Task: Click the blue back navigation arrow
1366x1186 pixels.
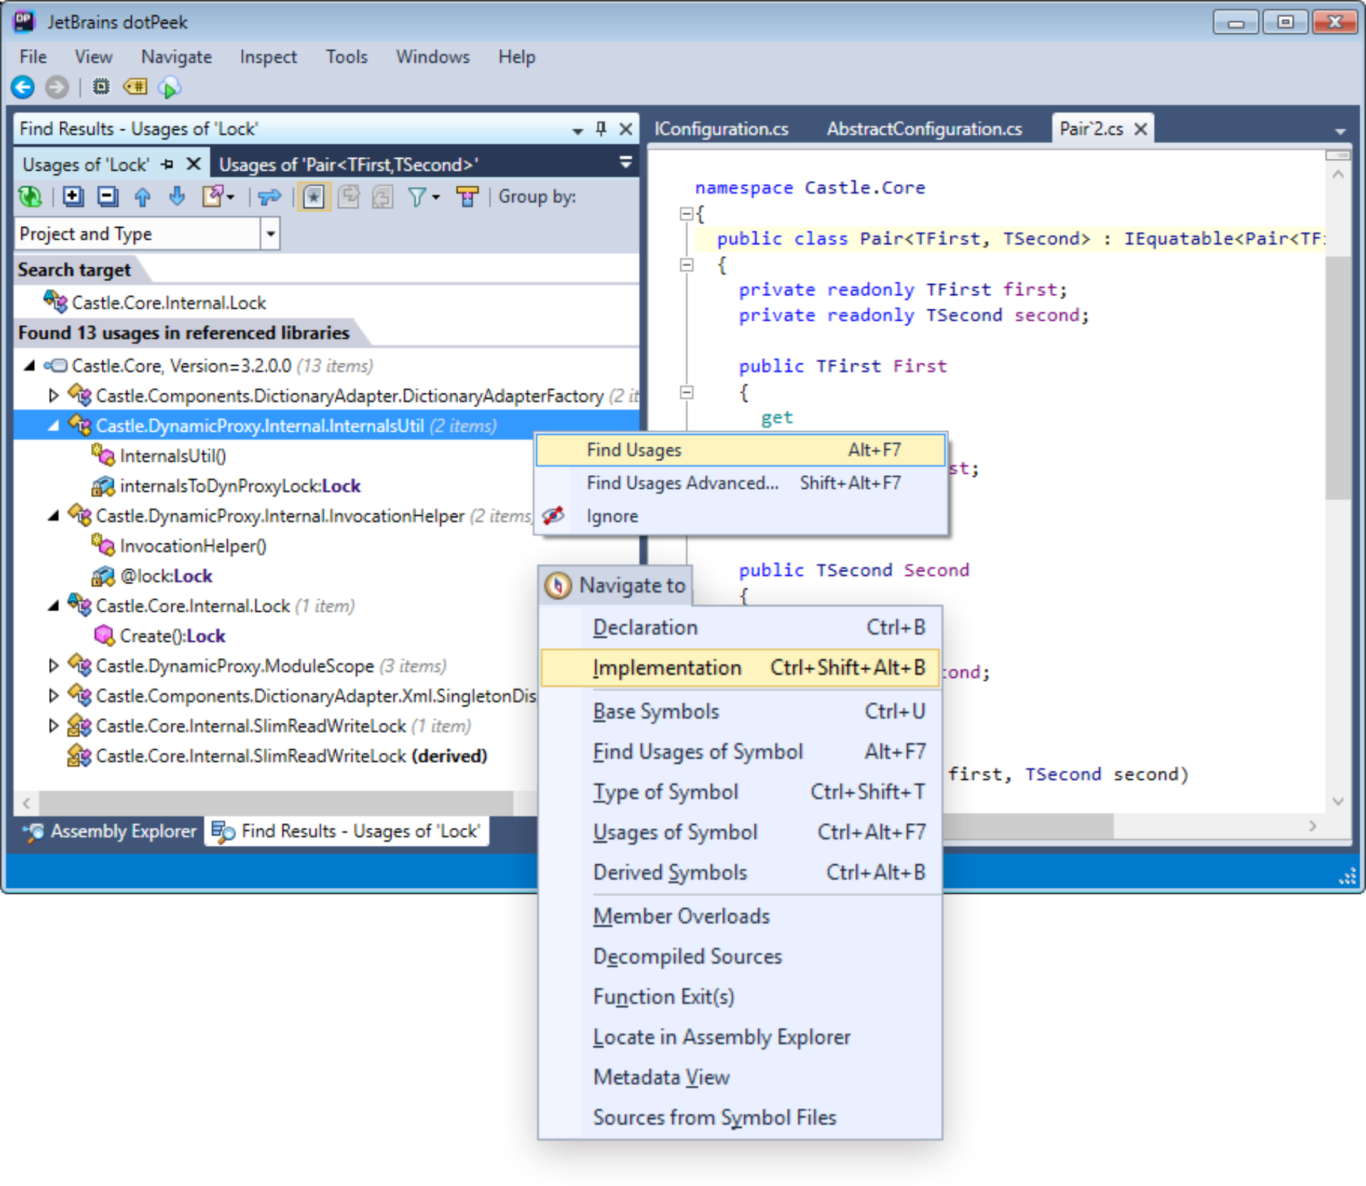Action: pyautogui.click(x=23, y=88)
